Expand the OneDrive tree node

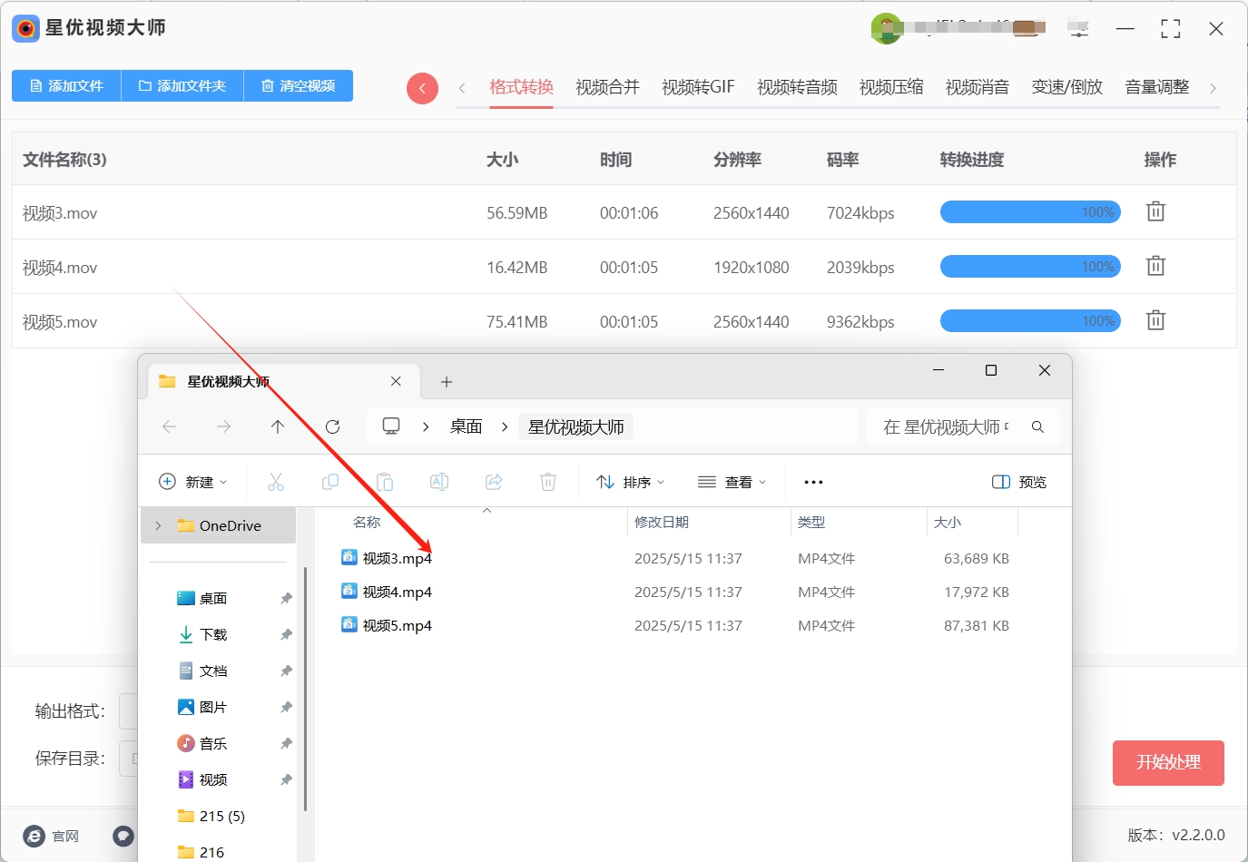tap(158, 525)
